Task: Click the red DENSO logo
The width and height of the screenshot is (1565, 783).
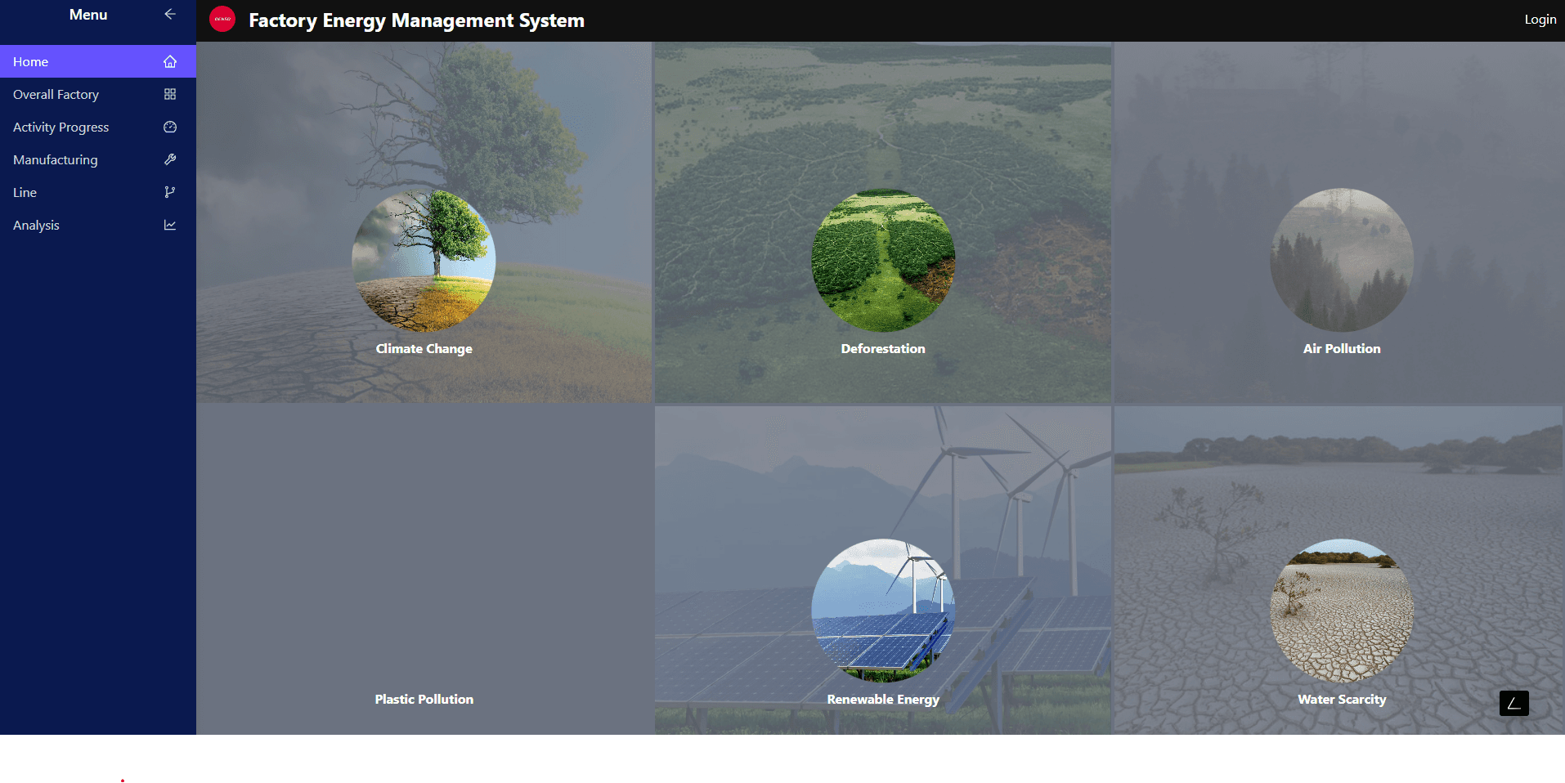Action: (222, 19)
